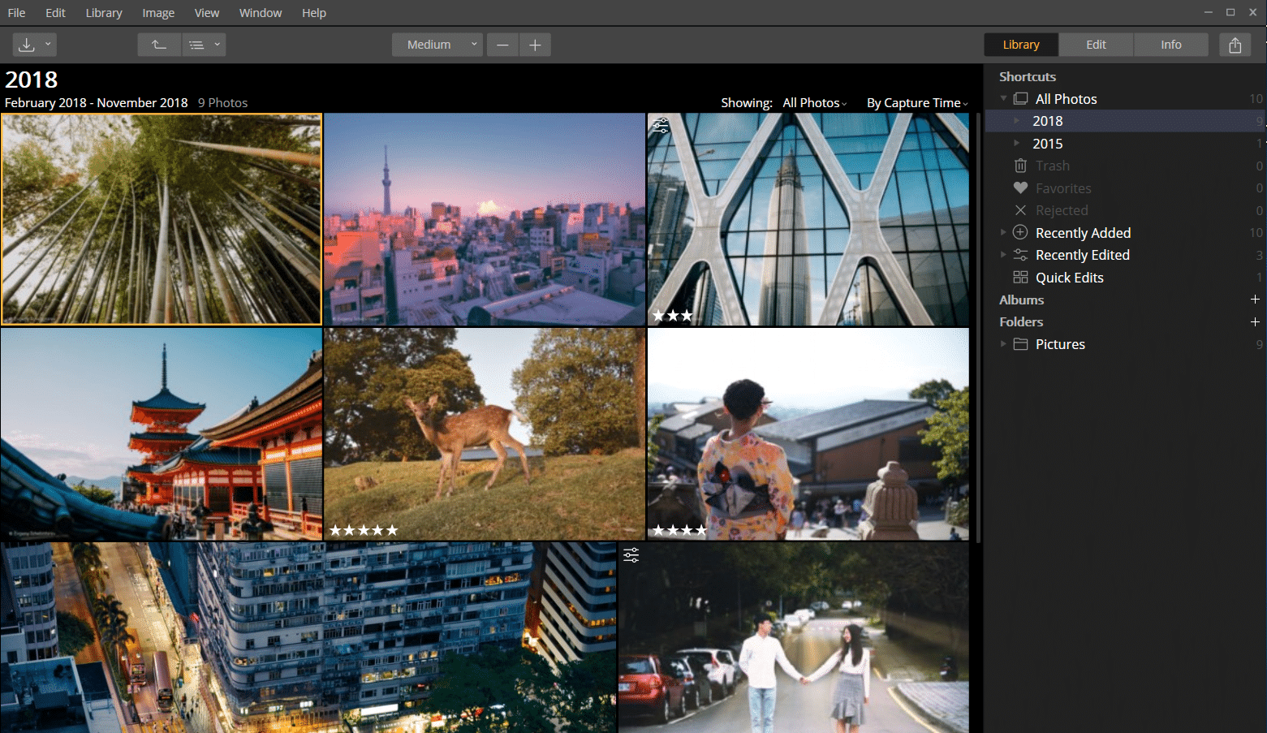The height and width of the screenshot is (733, 1267).
Task: Add a new folder with plus icon
Action: click(x=1255, y=322)
